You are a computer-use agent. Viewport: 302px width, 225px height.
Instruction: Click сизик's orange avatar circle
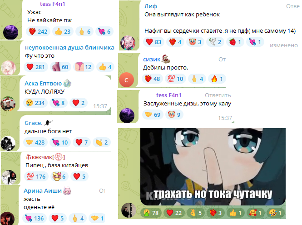126,80
